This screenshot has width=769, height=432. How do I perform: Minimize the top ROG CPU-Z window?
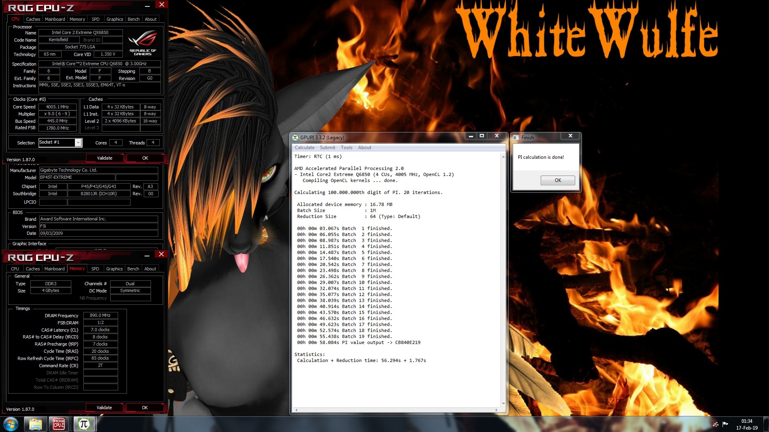(x=147, y=6)
